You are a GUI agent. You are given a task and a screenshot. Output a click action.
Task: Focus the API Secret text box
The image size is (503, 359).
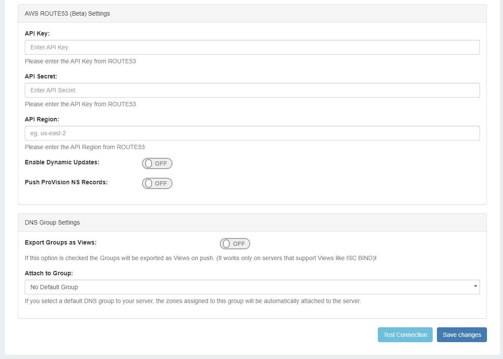point(252,90)
